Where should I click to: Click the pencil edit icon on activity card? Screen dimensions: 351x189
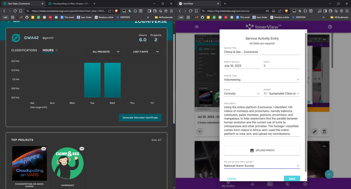coord(315,132)
